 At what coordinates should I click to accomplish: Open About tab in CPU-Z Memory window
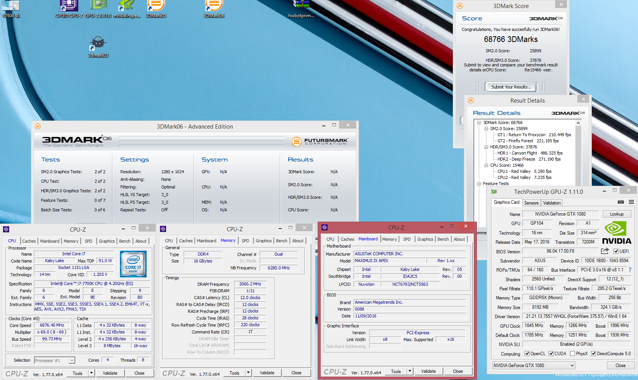(298, 241)
